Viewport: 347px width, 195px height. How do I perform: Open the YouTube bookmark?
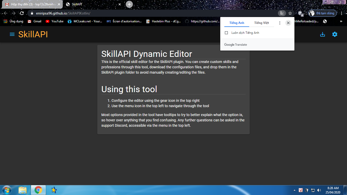point(55,21)
